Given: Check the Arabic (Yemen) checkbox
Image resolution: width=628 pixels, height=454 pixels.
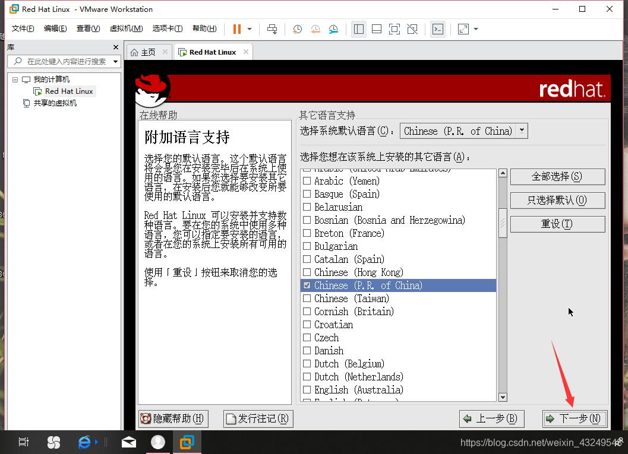Looking at the screenshot, I should [x=307, y=181].
